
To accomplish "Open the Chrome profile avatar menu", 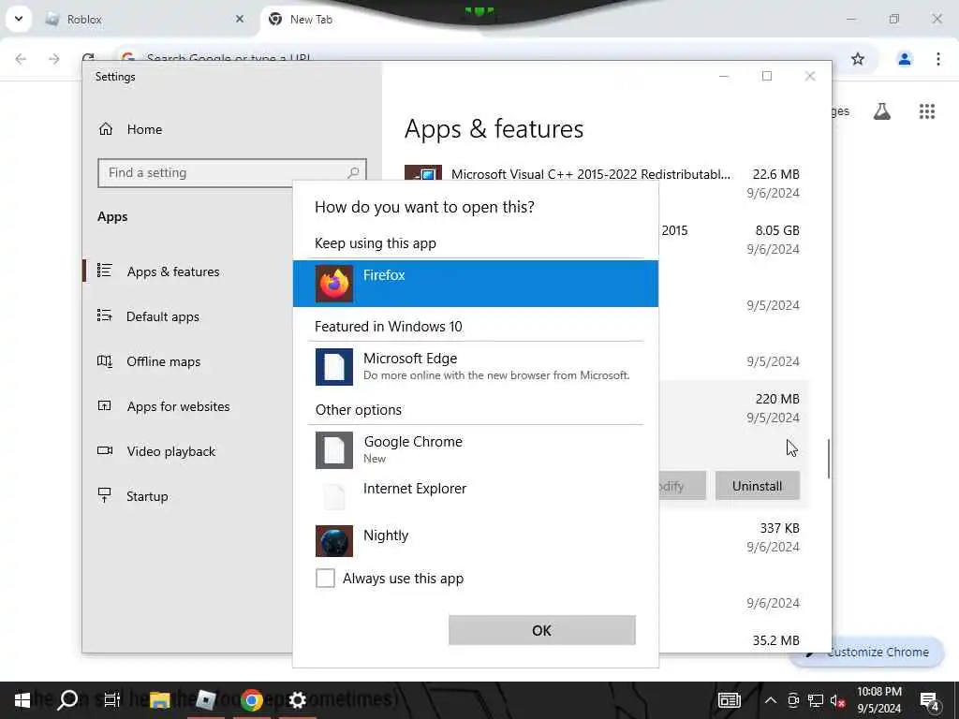I will coord(904,59).
